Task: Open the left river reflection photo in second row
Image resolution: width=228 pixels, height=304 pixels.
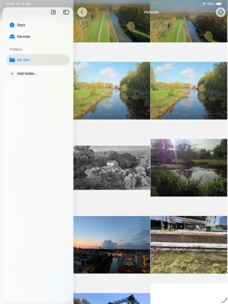Action: coord(112,91)
